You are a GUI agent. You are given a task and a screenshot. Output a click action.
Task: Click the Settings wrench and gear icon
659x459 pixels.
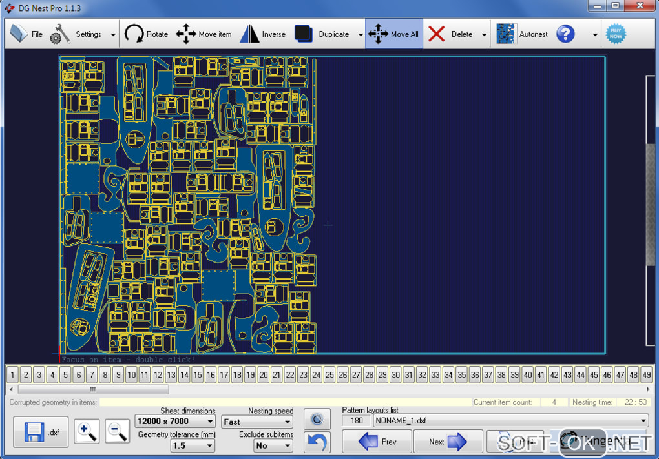[x=60, y=34]
